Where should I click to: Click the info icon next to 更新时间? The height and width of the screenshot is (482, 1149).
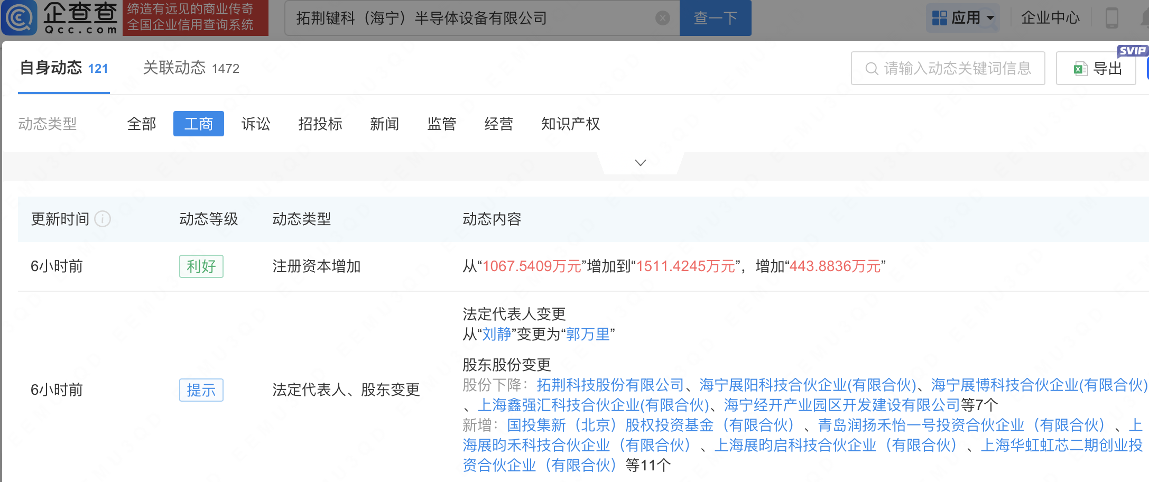103,219
